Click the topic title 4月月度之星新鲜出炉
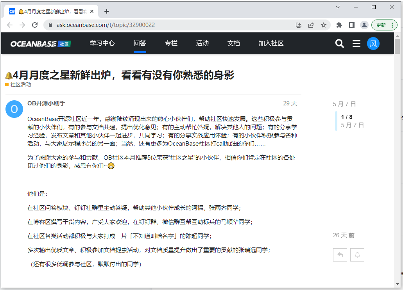The image size is (403, 290). click(x=124, y=75)
